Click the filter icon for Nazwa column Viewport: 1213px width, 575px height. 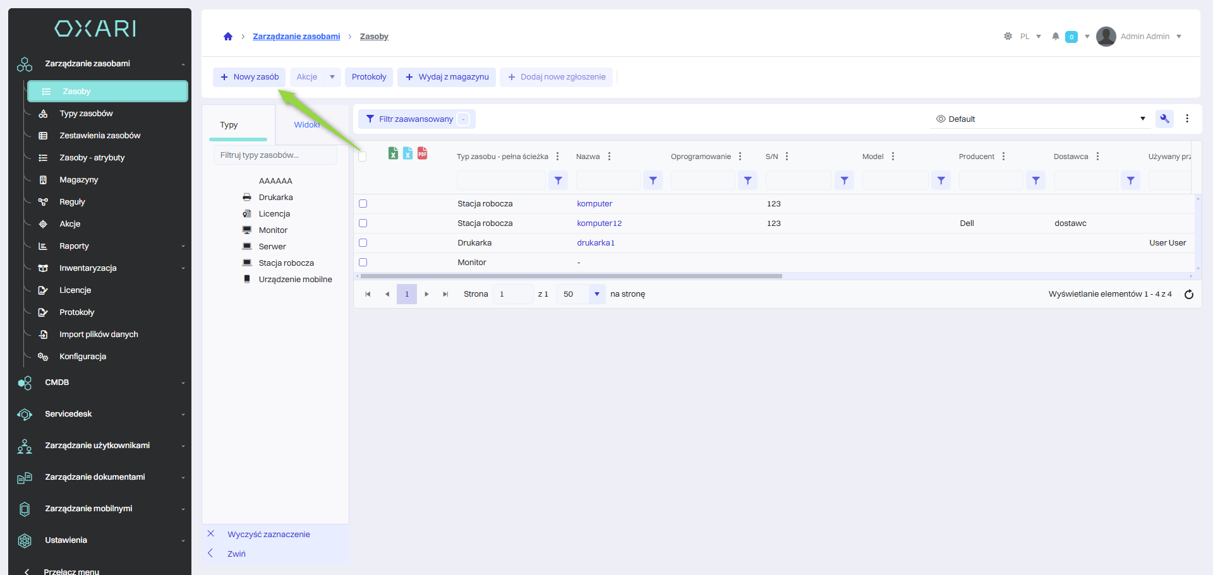click(x=653, y=181)
